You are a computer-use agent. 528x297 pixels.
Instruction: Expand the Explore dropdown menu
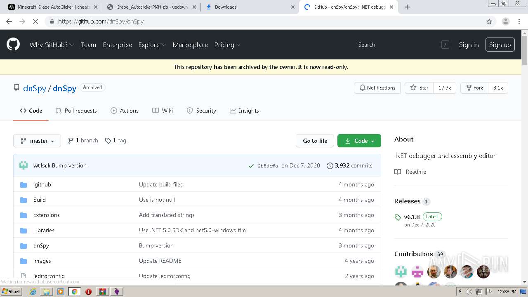pos(152,45)
